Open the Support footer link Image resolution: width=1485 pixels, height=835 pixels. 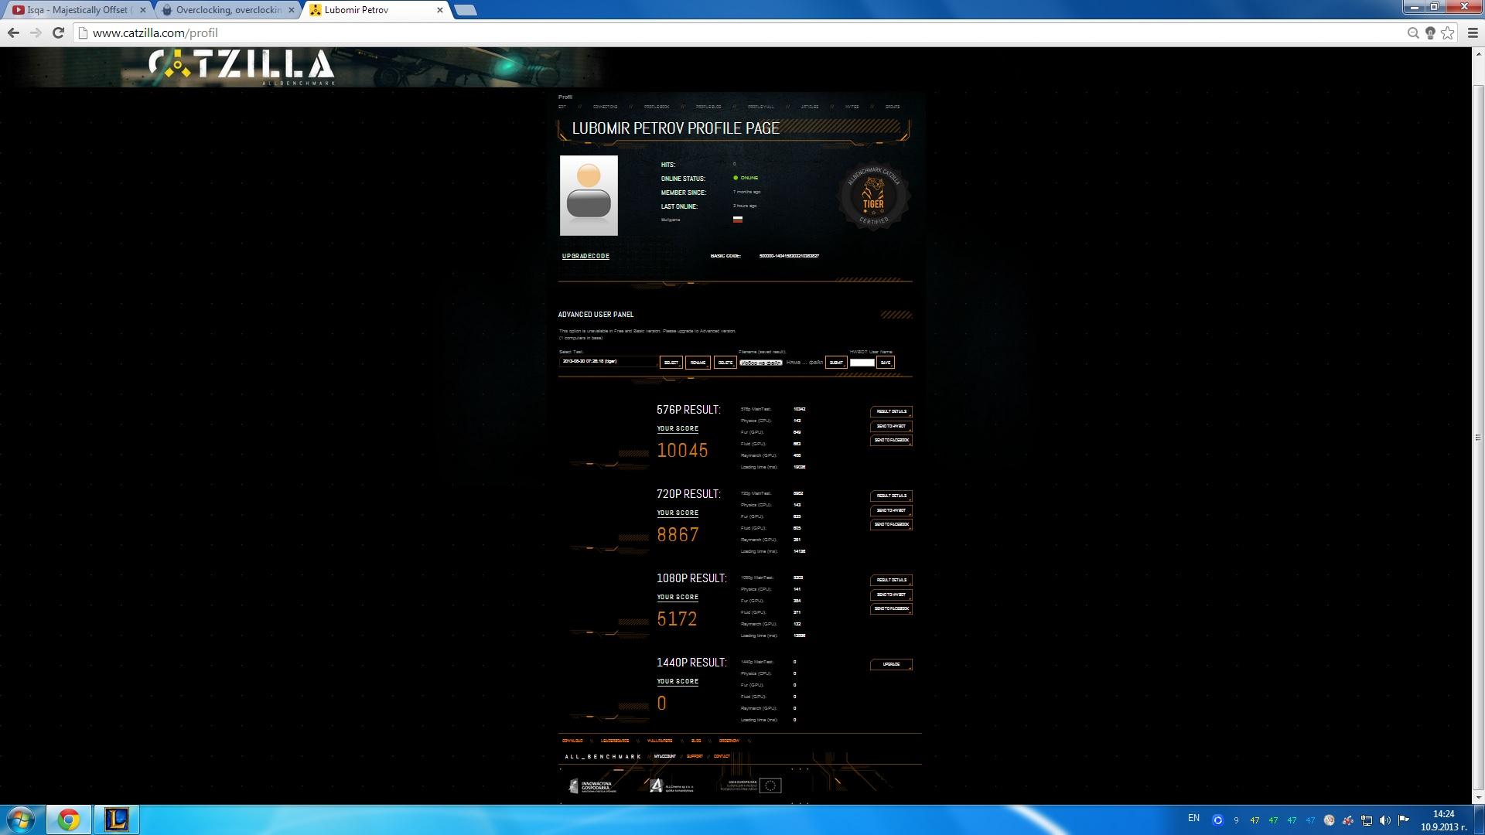pos(695,756)
